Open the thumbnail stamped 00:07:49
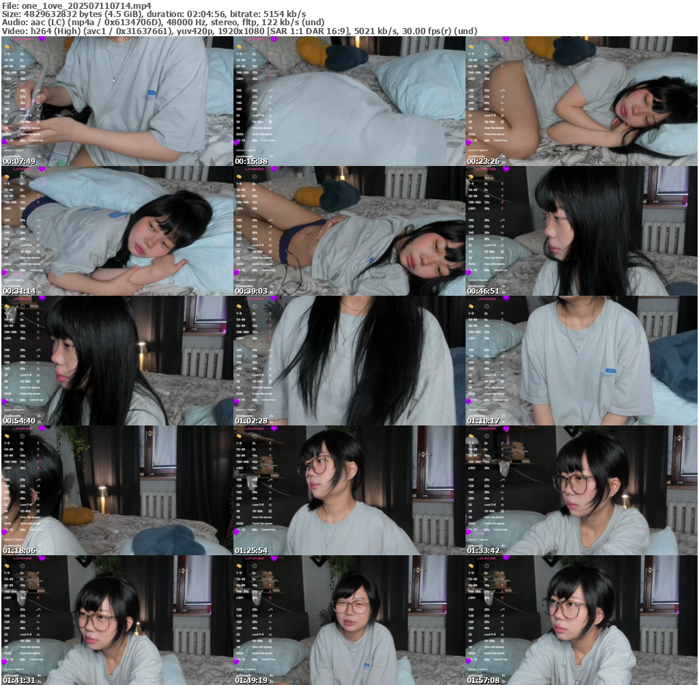This screenshot has height=685, width=699. (x=117, y=101)
